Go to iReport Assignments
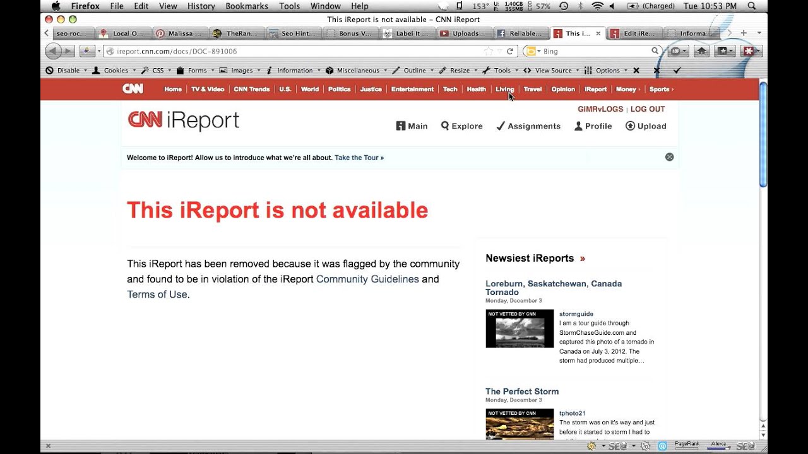The width and height of the screenshot is (808, 454). (528, 126)
